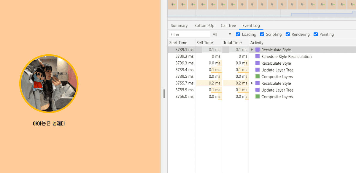The image size is (356, 173).
Task: Switch to the Summary tab
Action: (179, 26)
